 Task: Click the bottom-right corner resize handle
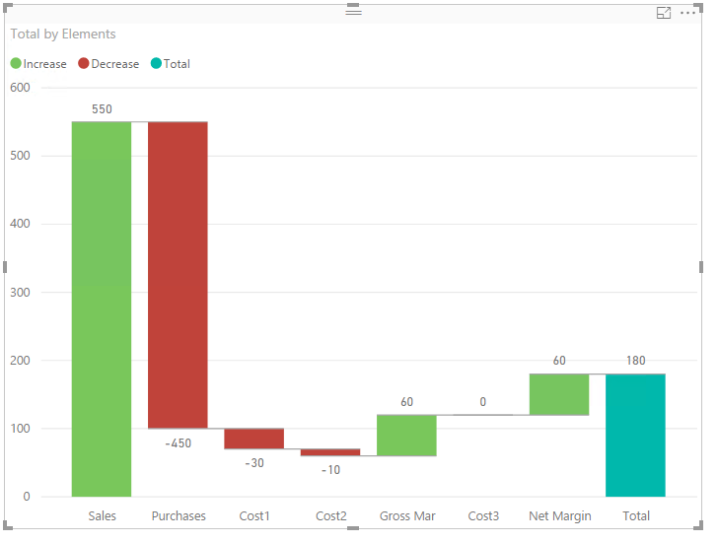[x=698, y=525]
